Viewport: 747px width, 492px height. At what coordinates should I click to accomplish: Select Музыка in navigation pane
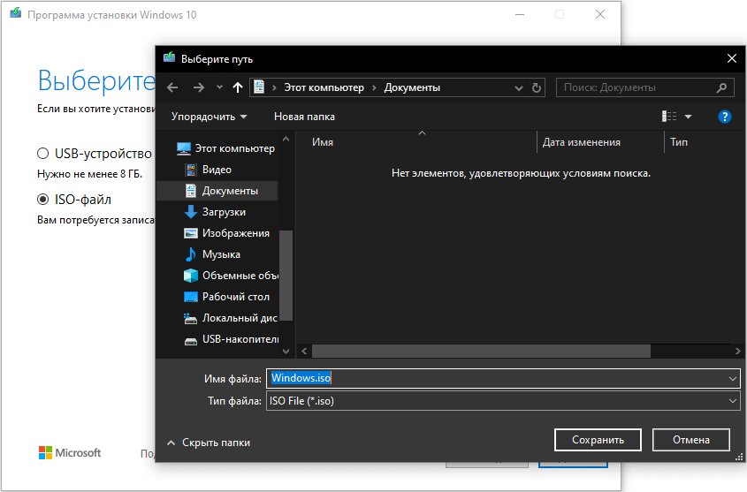pos(220,254)
